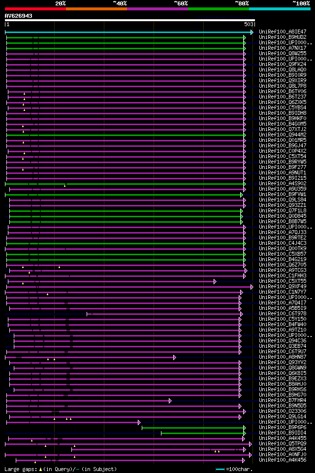
Task: Select hit UniRef100_C4J4C3
Action: click(x=283, y=243)
